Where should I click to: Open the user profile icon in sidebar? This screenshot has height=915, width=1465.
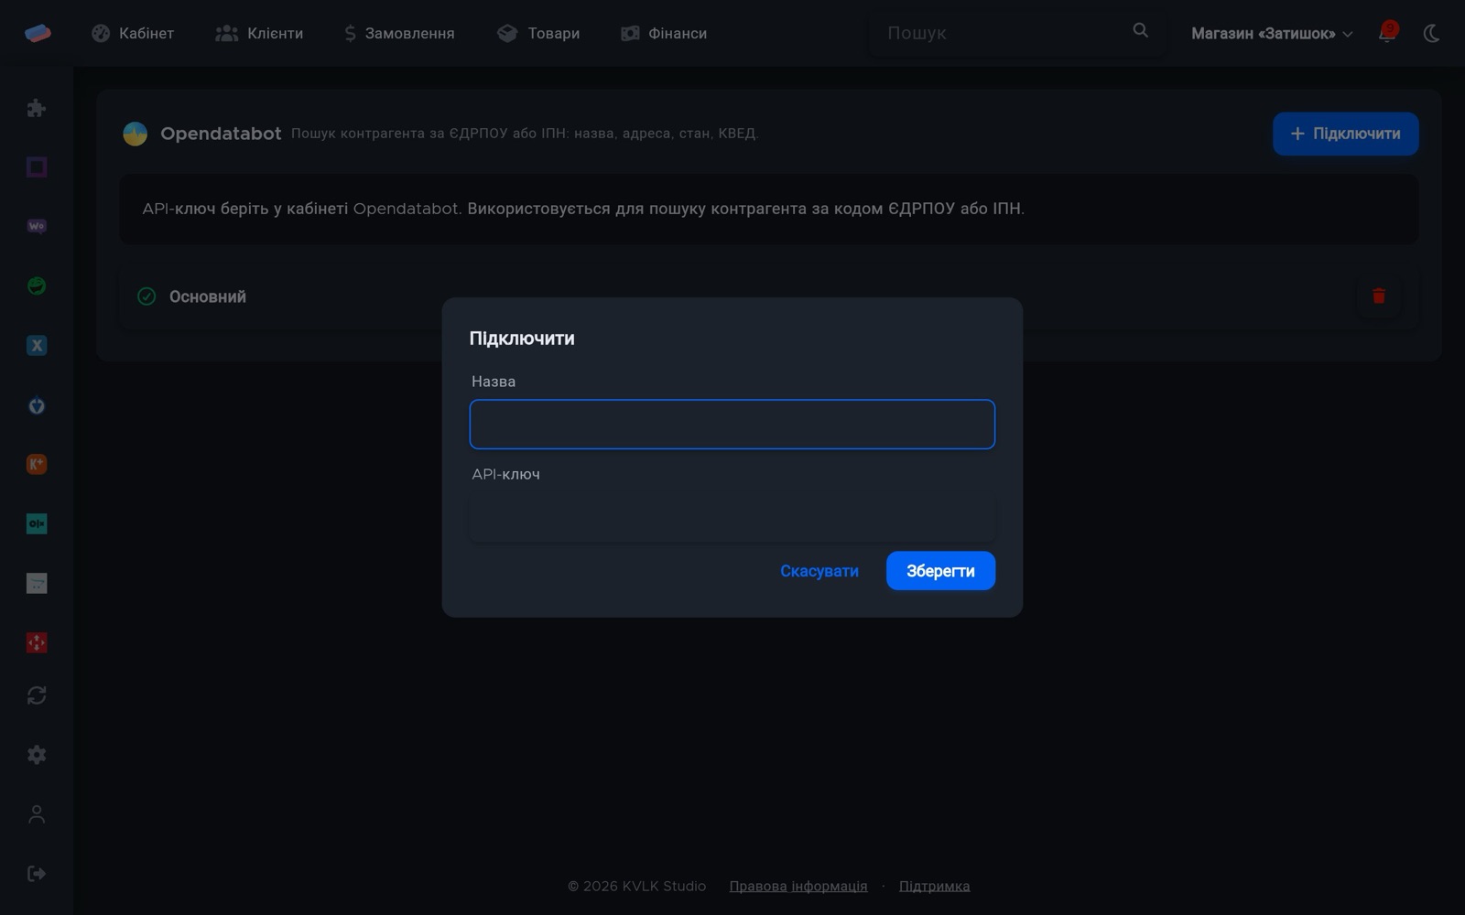coord(37,814)
